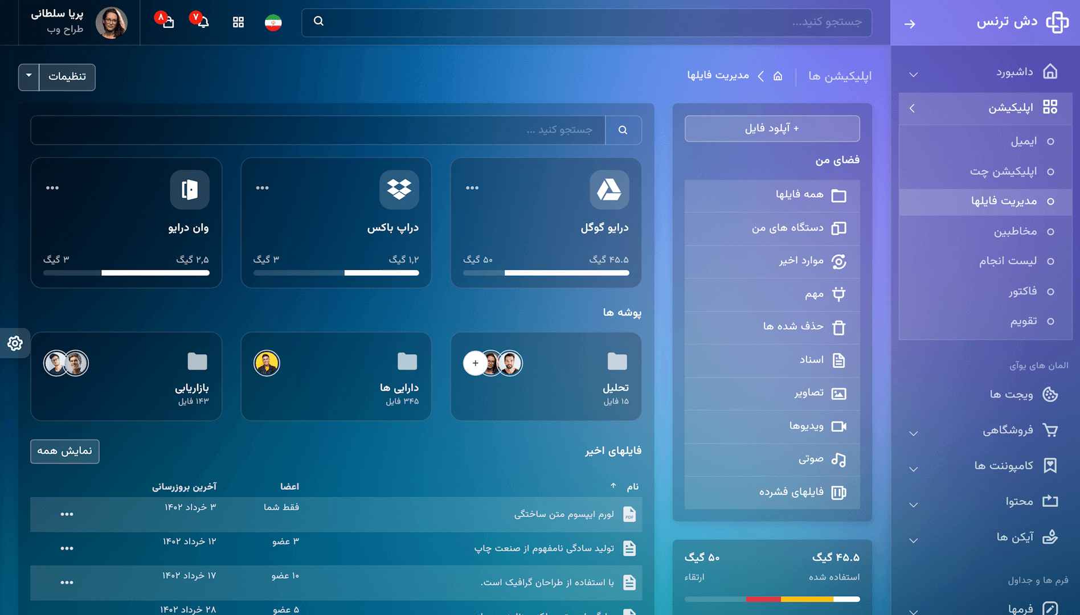This screenshot has width=1080, height=615.
Task: Open row menu for لورم ایپسوم متن ساختگی
Action: click(x=67, y=514)
